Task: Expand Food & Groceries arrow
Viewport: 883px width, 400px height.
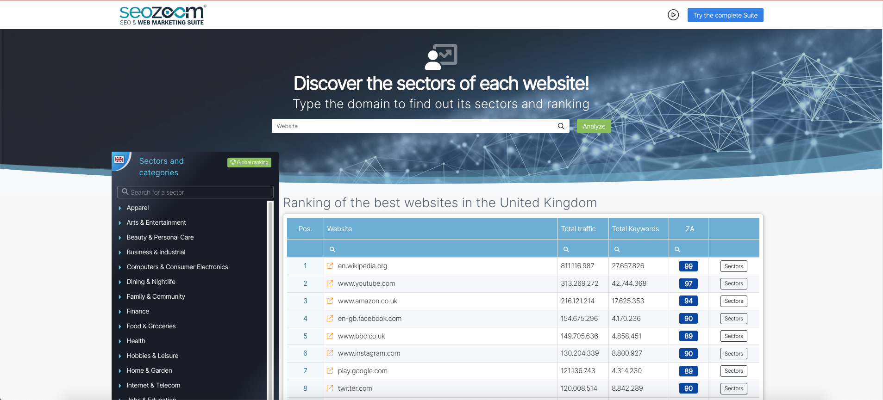Action: [120, 326]
